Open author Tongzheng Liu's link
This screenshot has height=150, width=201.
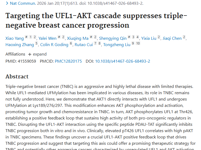[x=117, y=45]
